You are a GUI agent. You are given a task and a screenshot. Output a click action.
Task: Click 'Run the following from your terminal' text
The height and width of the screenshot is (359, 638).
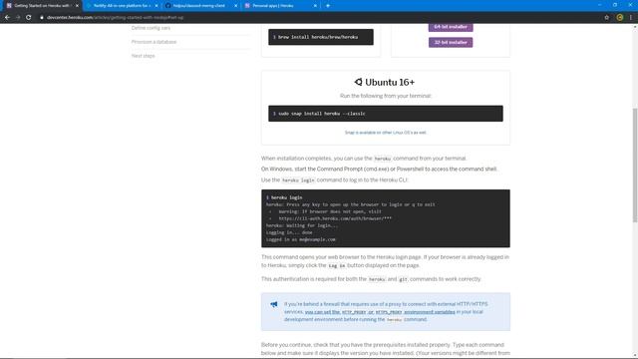386,96
